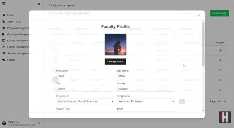234x128 pixels.
Task: Click the Change Avatar button
Action: click(x=115, y=61)
